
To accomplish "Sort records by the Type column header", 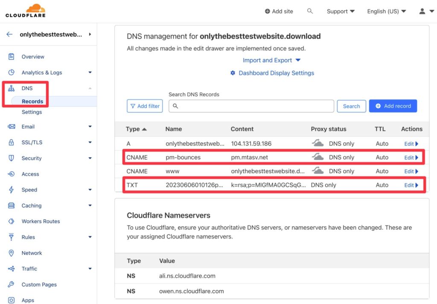I will pos(136,129).
